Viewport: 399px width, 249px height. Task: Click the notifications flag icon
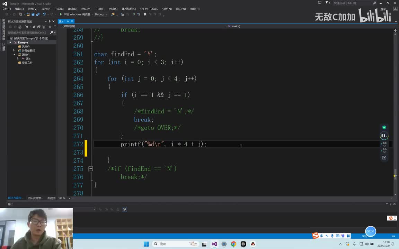pos(327,3)
